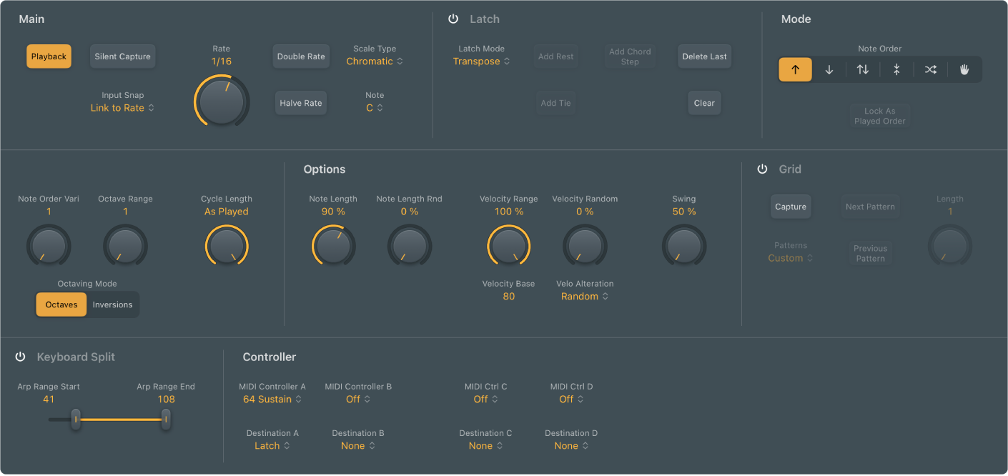1008x476 pixels.
Task: Open the Destination A Latch selector
Action: 272,445
